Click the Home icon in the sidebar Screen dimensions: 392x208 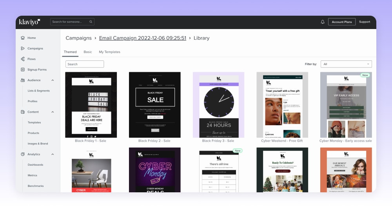(23, 38)
